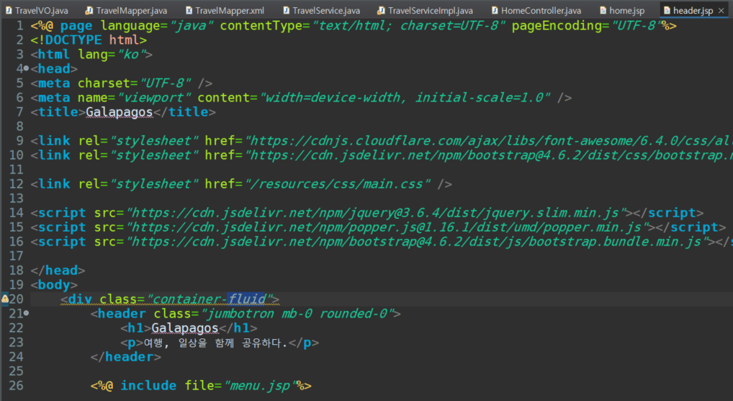Image resolution: width=733 pixels, height=401 pixels.
Task: Click line number 12 in the gutter
Action: tap(17, 184)
